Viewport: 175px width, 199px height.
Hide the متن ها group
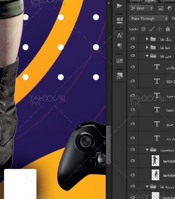pos(133,56)
